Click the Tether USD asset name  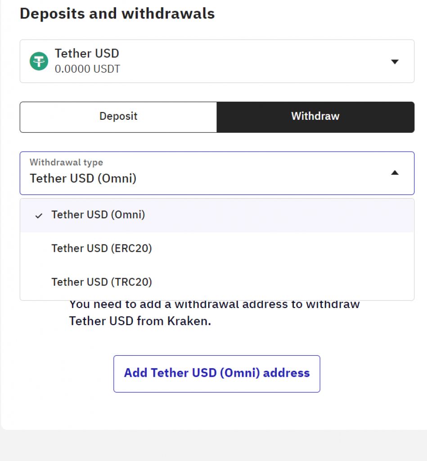(87, 54)
